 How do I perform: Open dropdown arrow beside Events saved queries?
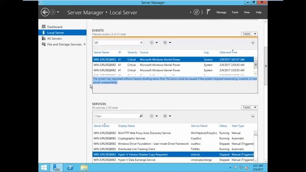(170, 43)
